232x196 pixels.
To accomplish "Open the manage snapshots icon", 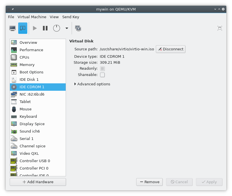I will click(x=78, y=28).
